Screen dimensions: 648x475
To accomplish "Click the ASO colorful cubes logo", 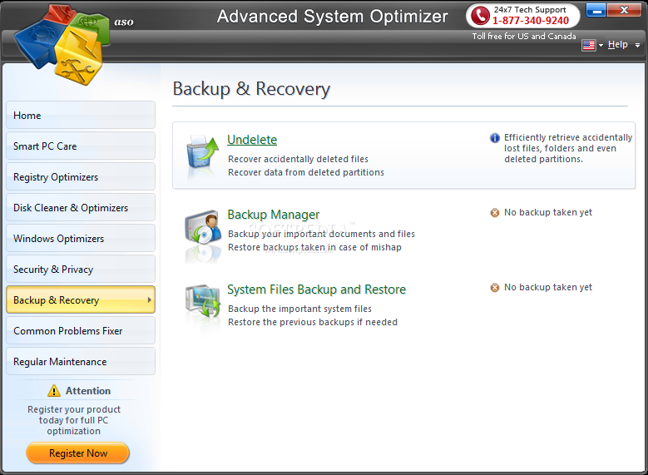I will tap(62, 44).
